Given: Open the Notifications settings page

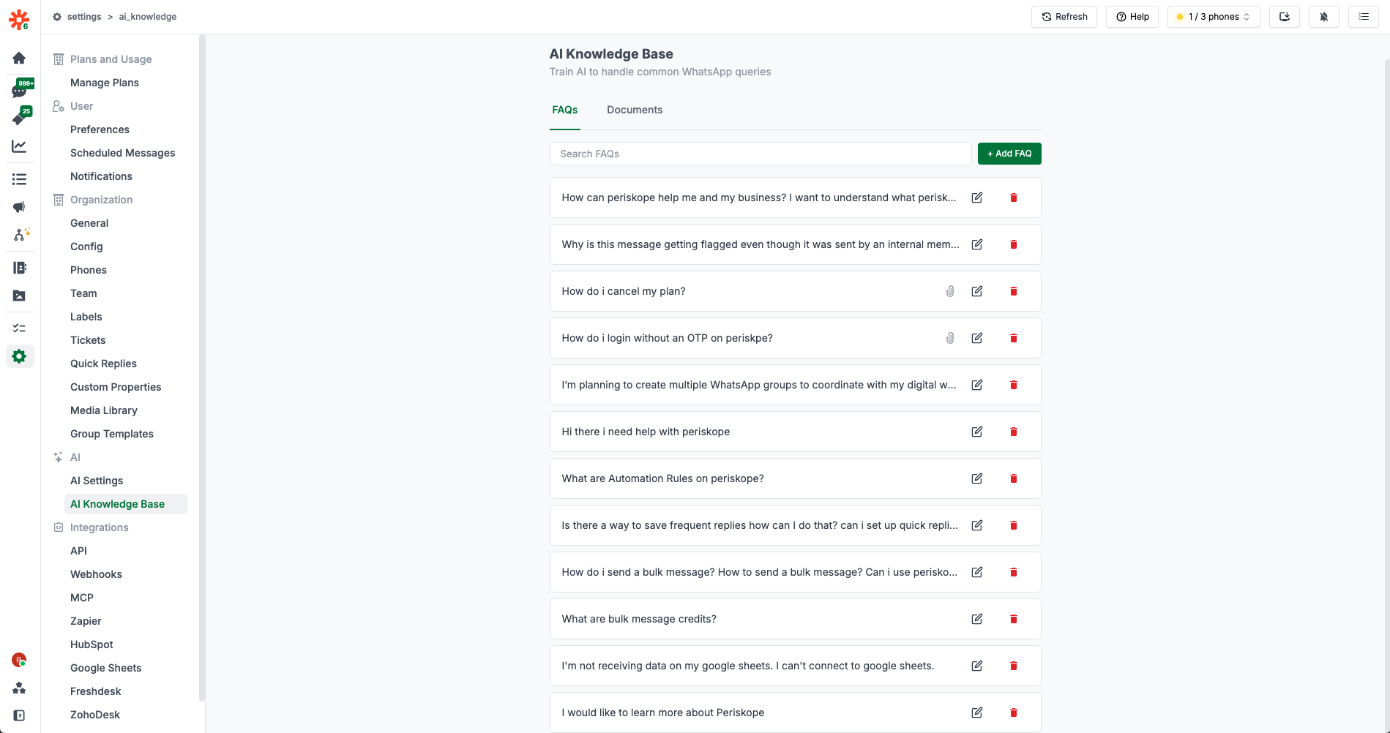Looking at the screenshot, I should pos(101,176).
